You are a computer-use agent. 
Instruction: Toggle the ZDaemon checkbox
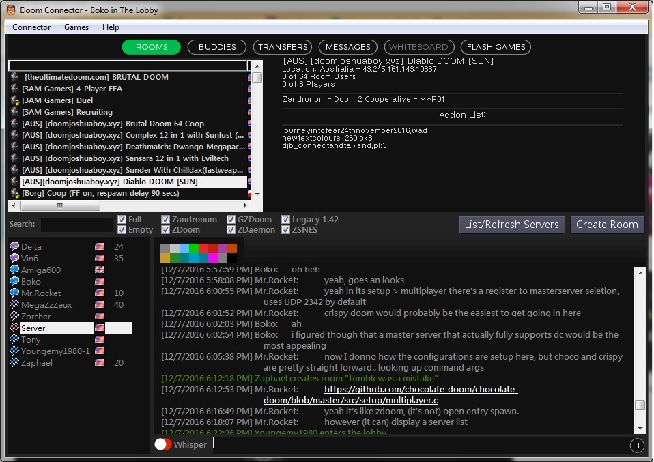click(x=231, y=230)
